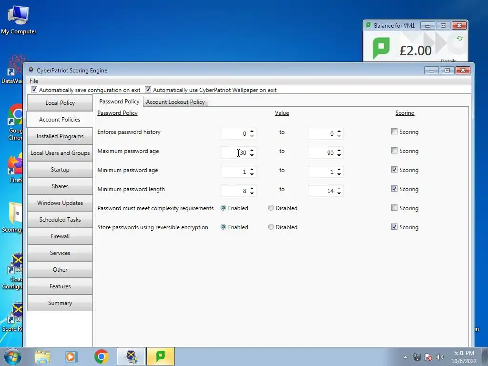Select Disabled for reversible encryption
The height and width of the screenshot is (366, 488).
(x=271, y=227)
